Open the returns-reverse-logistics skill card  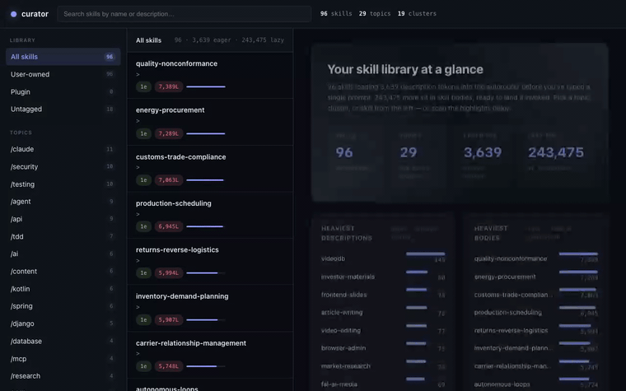tap(210, 261)
